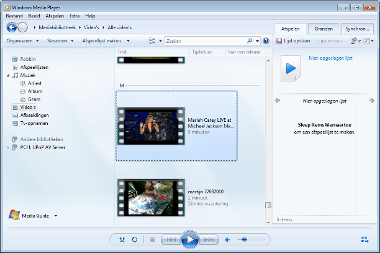This screenshot has height=253, width=380.
Task: Open Genre under Muziek
Action: pos(34,99)
